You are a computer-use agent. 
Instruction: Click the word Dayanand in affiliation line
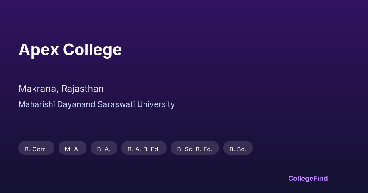(76, 104)
